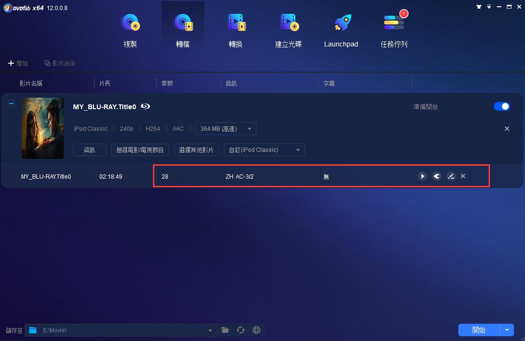This screenshot has height=341, width=525.
Task: Click the 章節 column header
Action: point(167,83)
